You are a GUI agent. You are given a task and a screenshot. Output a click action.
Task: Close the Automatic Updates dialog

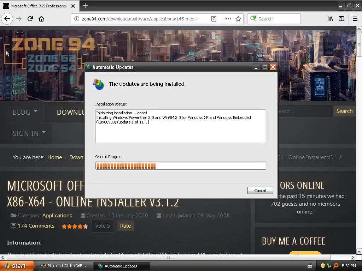(273, 67)
